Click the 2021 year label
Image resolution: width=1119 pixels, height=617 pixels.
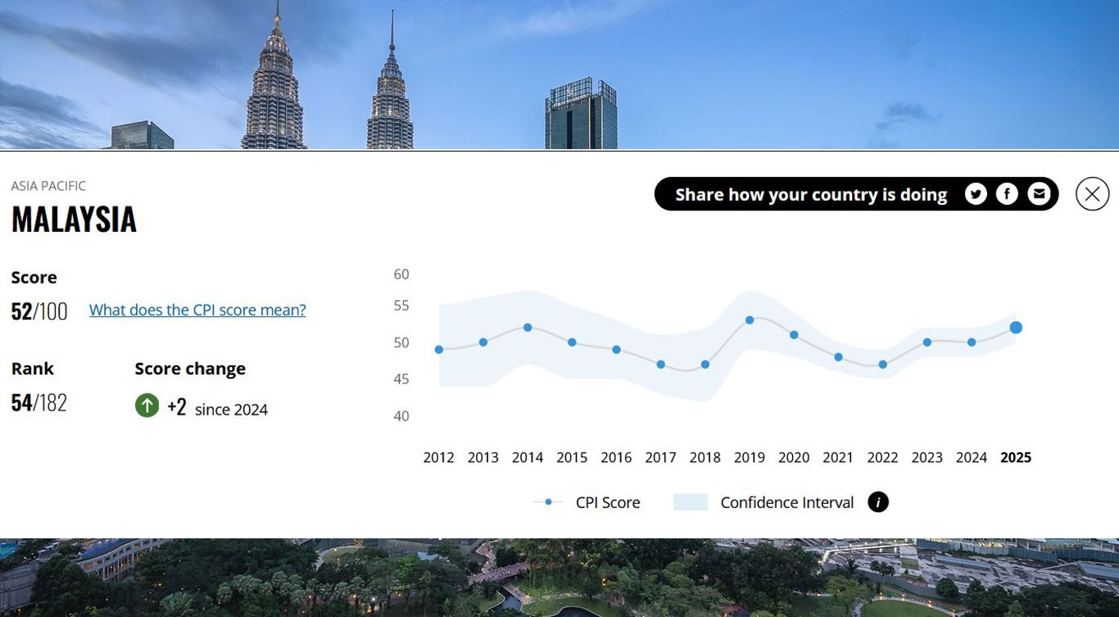click(x=838, y=457)
